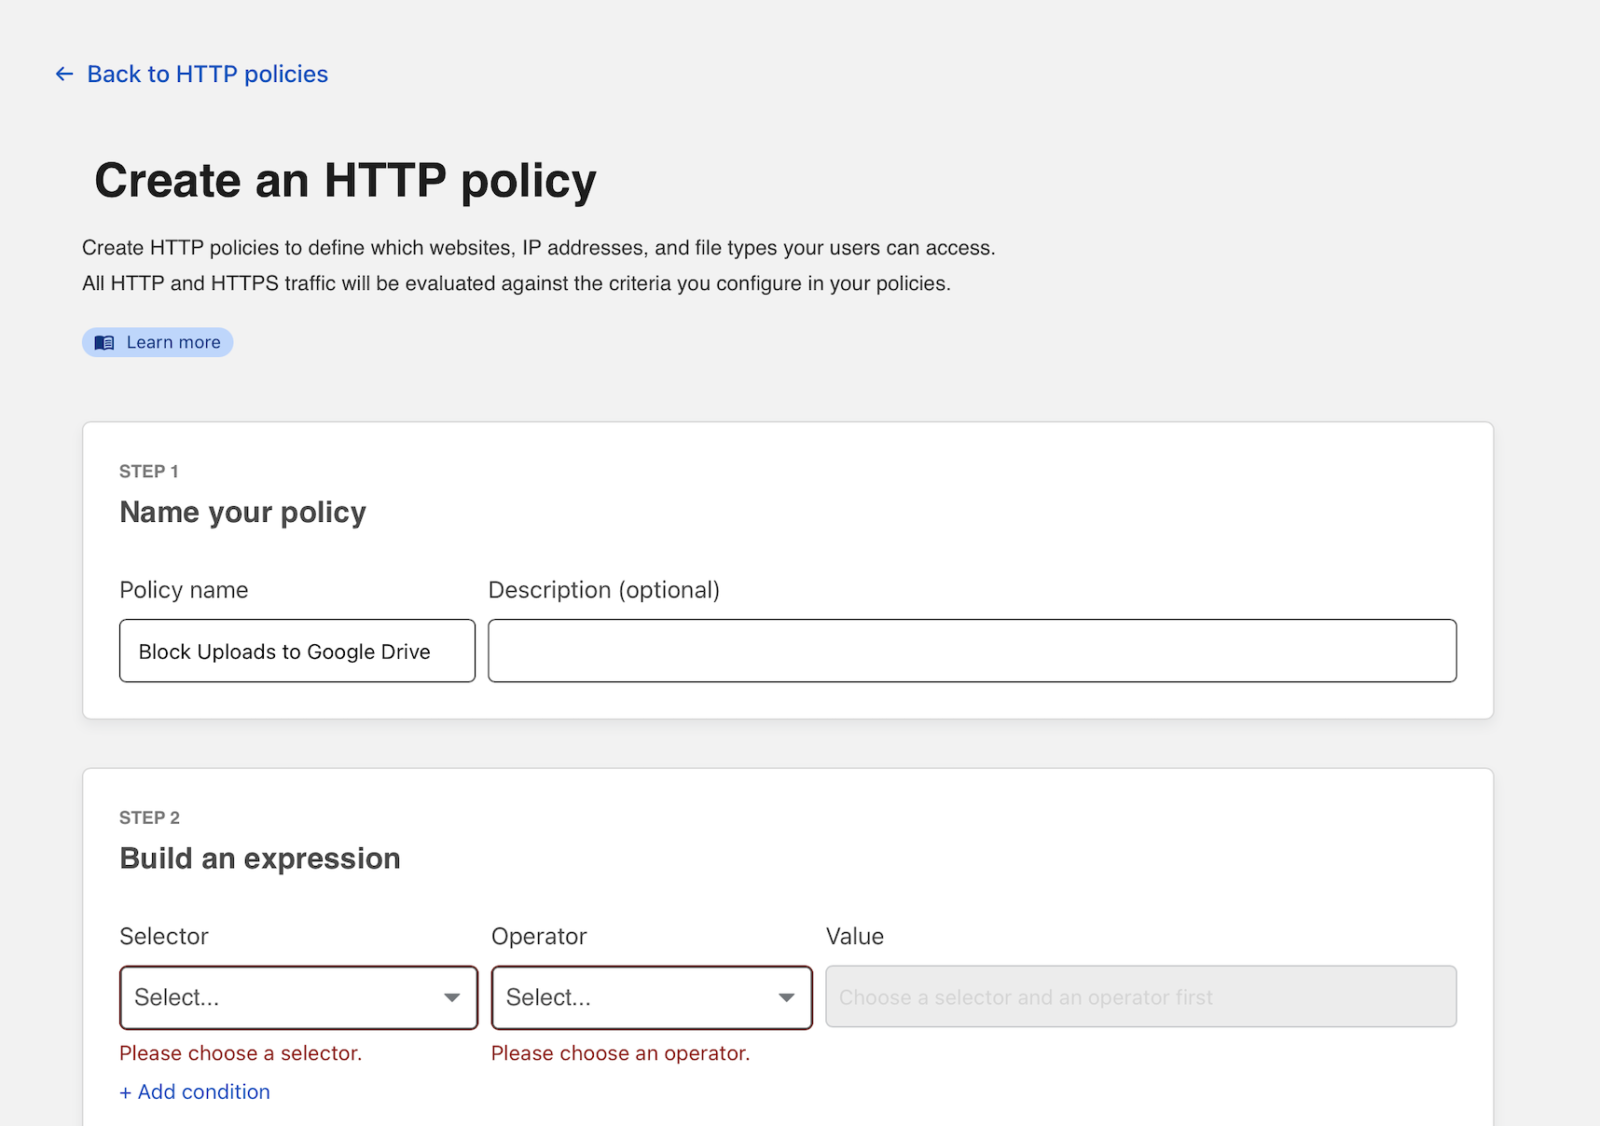Click the disabled Value field
The width and height of the screenshot is (1600, 1126).
click(x=1140, y=996)
